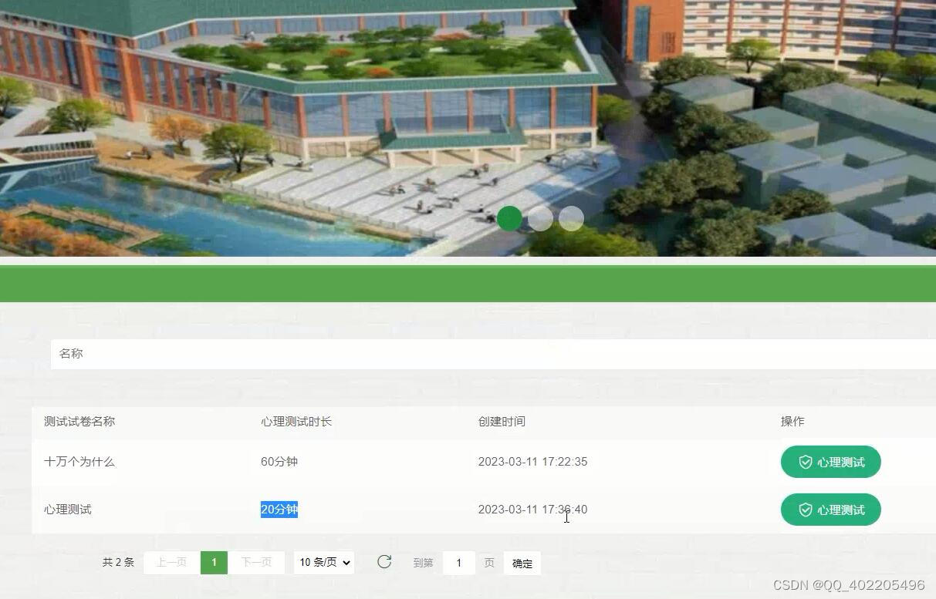Select the second carousel indicator dot
Viewport: 936px width, 599px height.
(x=540, y=218)
